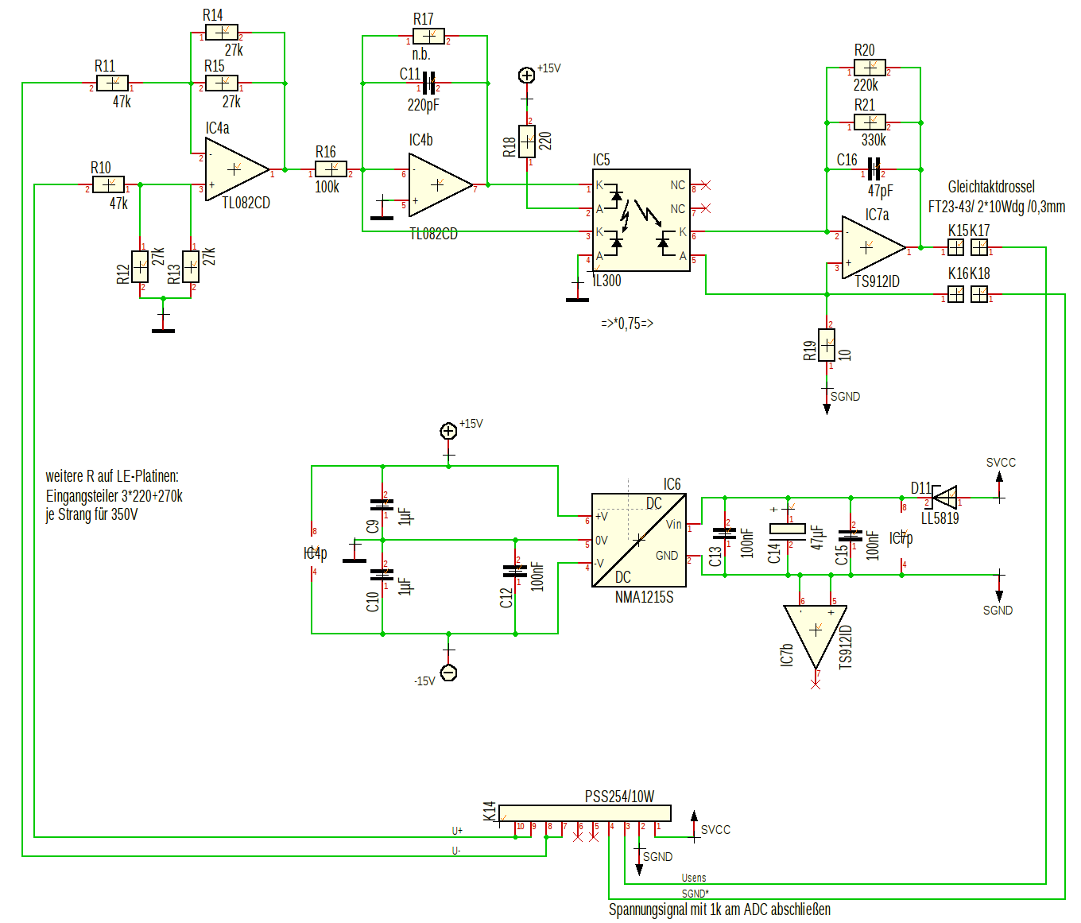Select the 'Spannungssignal mit 1k' note text

click(719, 909)
